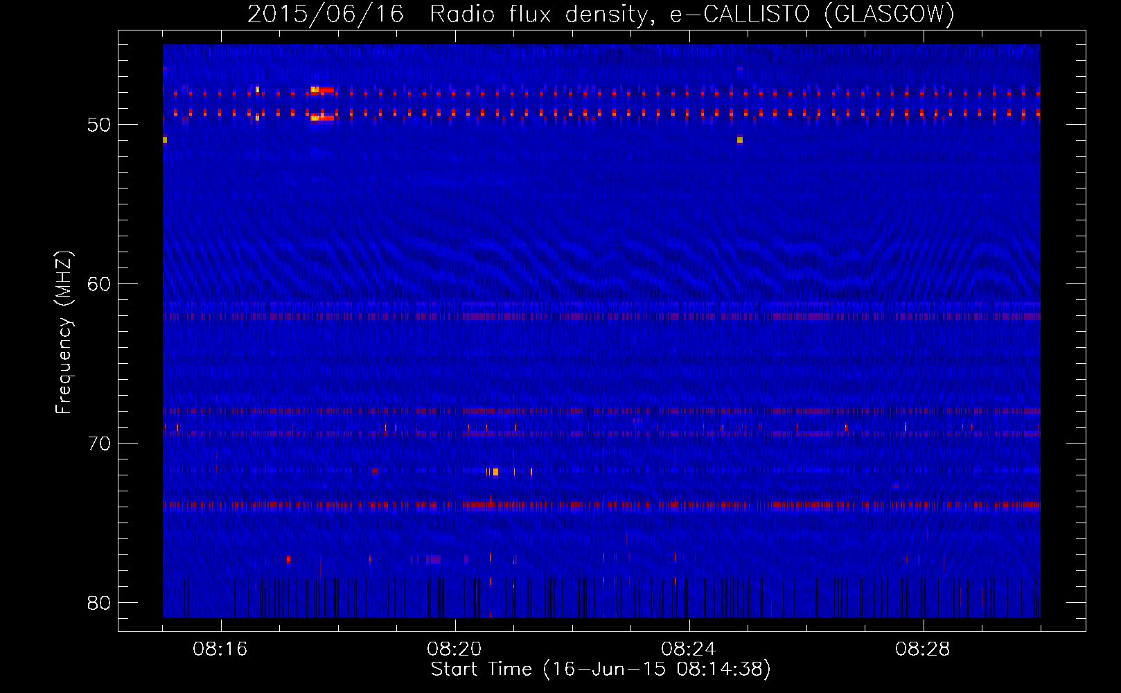Viewport: 1121px width, 693px height.
Task: Click the 'Start Time (16-Jun-15 08:14:38)' label
Action: (601, 669)
